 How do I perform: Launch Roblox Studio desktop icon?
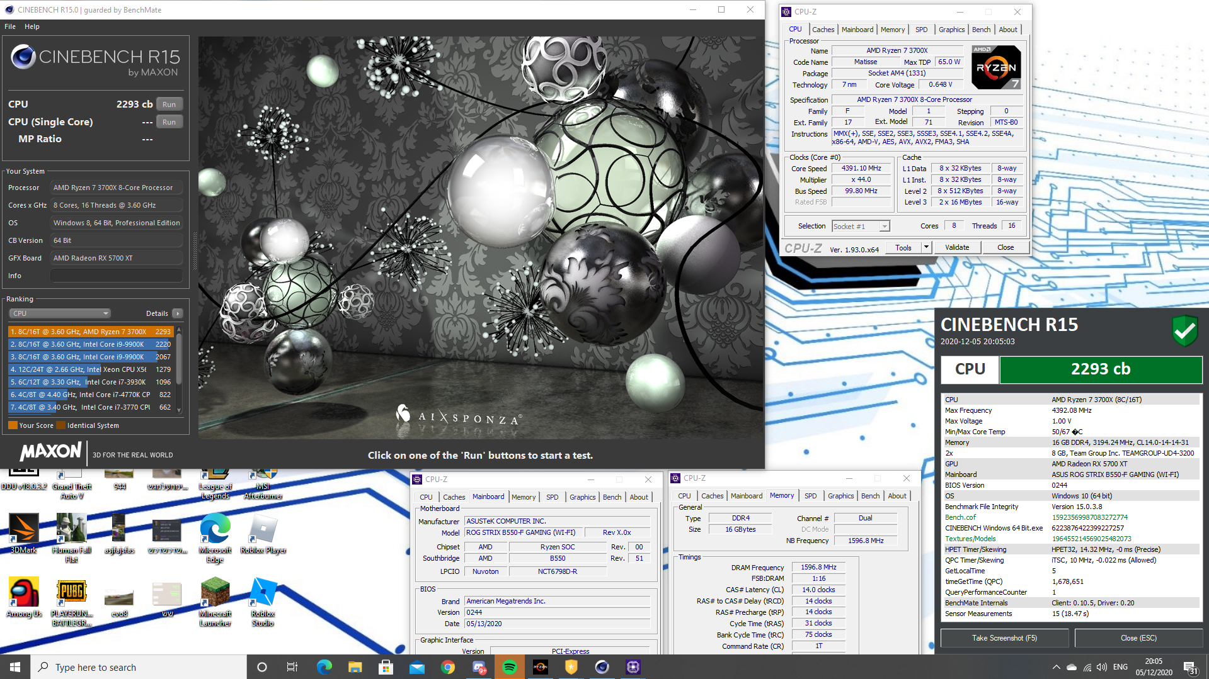click(x=263, y=602)
